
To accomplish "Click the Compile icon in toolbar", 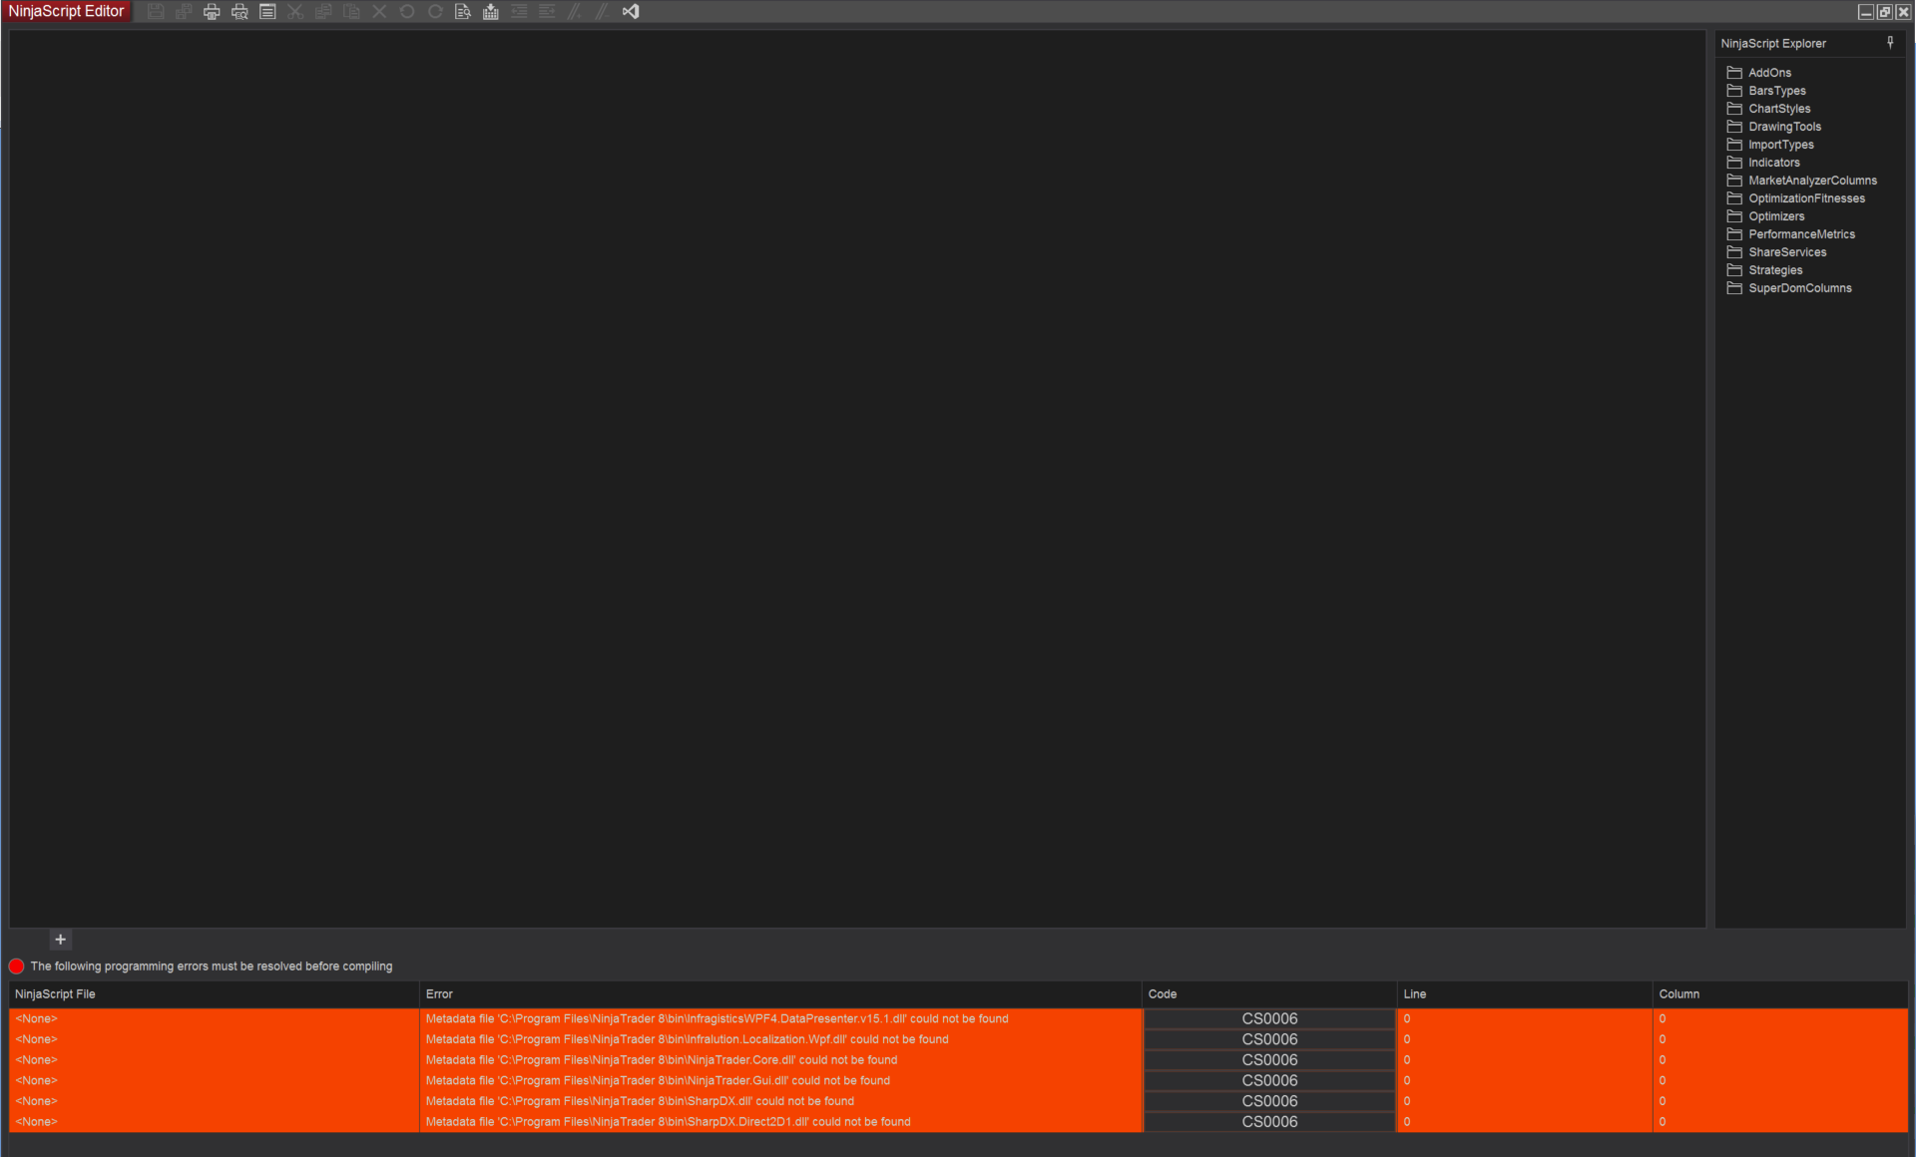I will click(491, 12).
